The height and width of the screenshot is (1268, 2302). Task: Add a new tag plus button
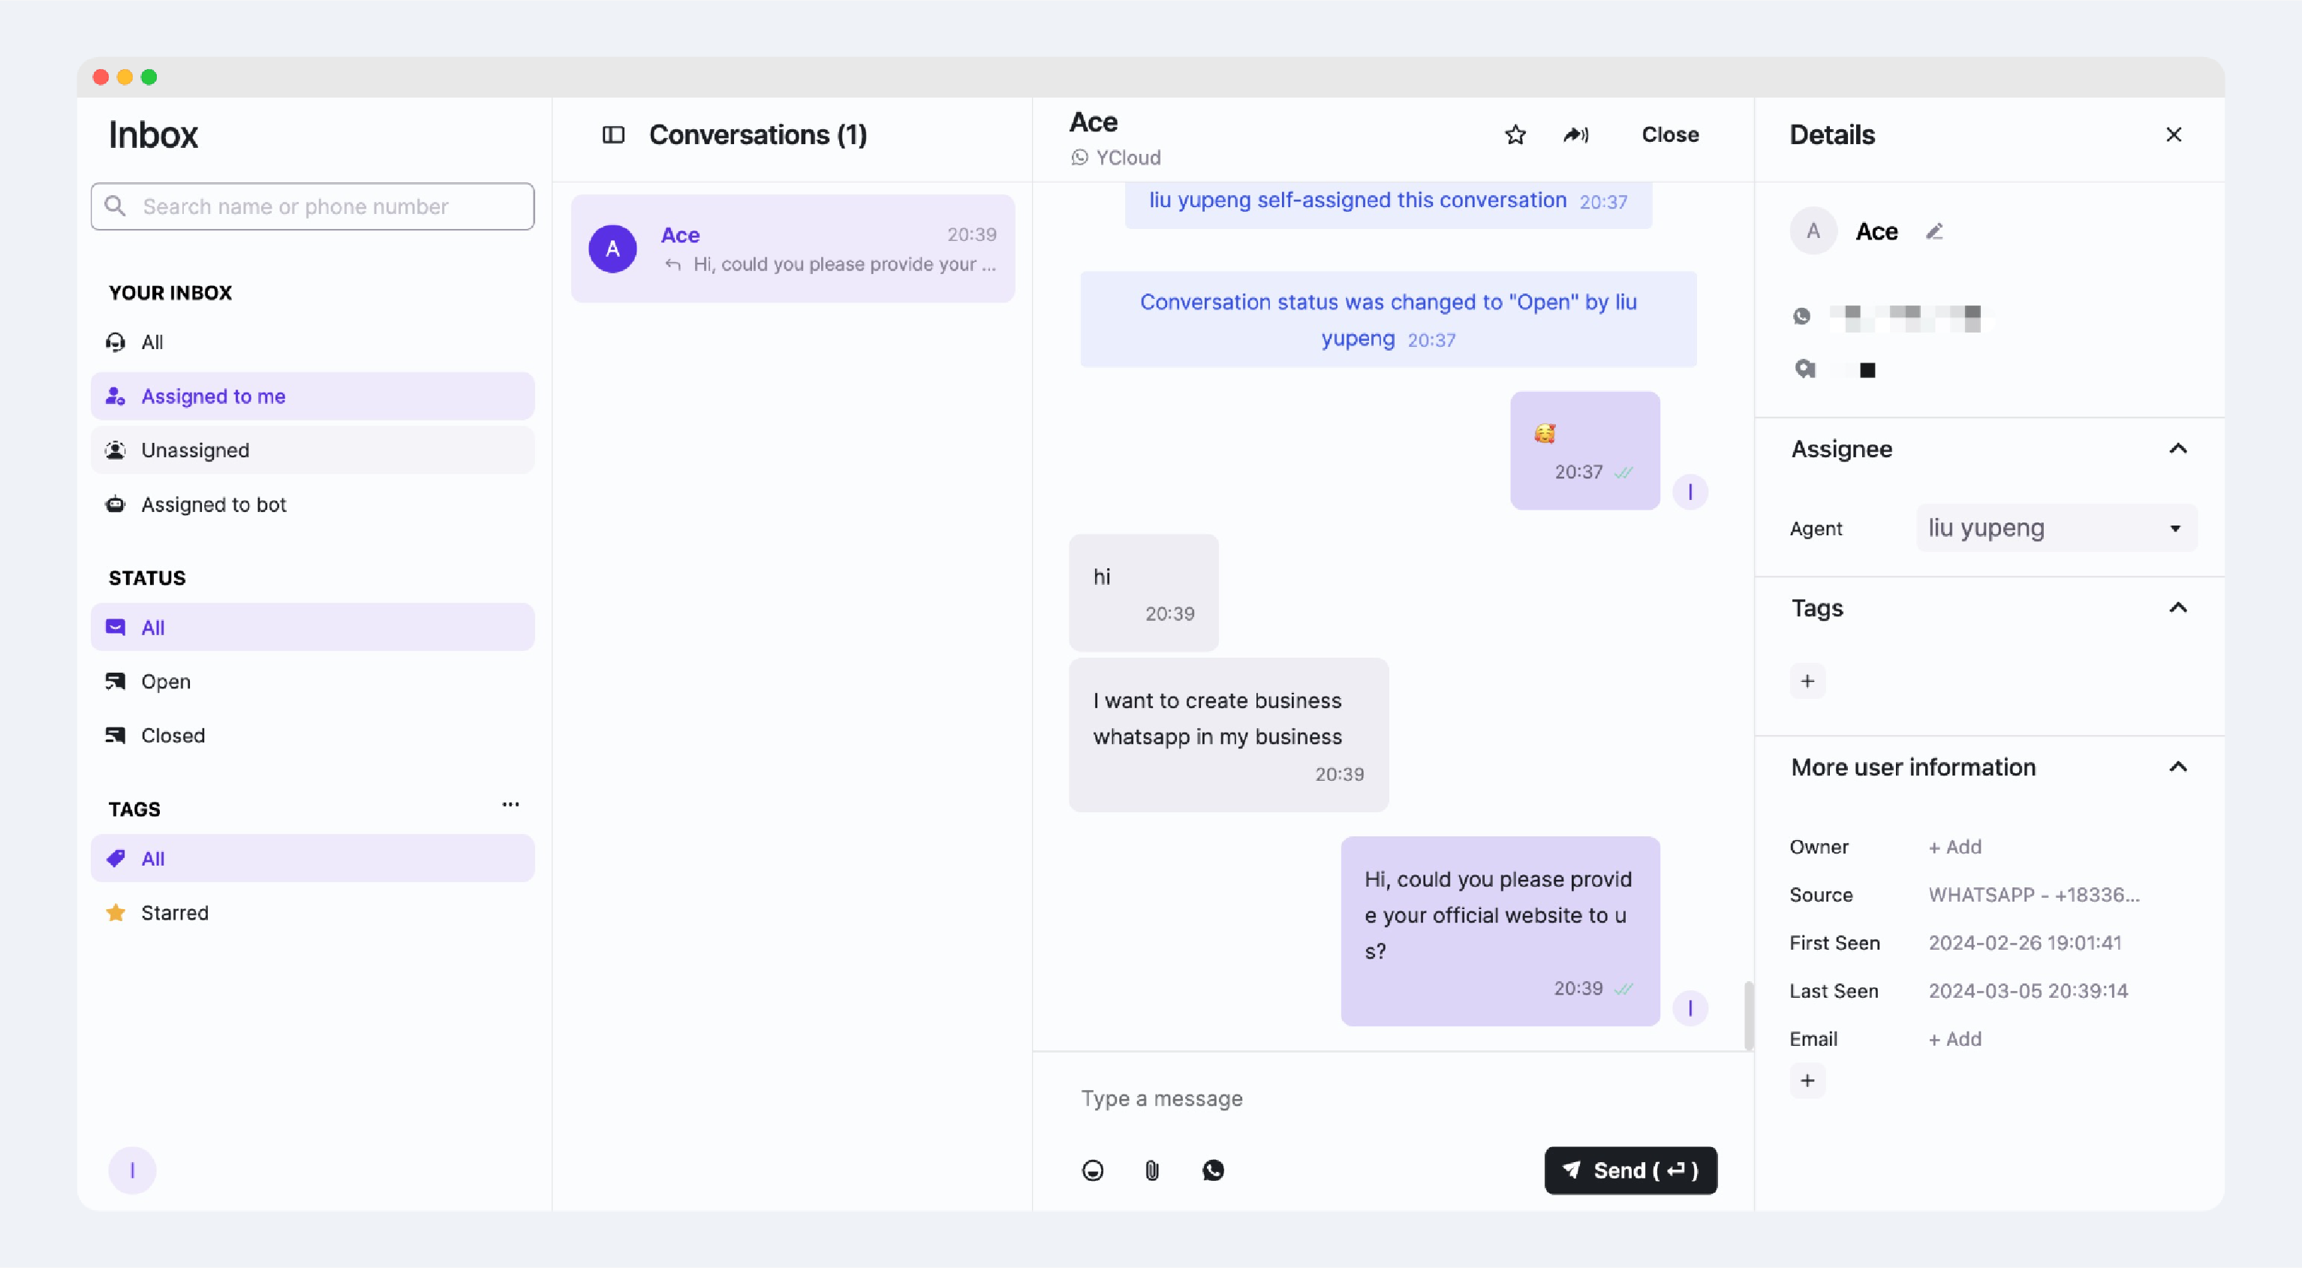tap(1807, 681)
